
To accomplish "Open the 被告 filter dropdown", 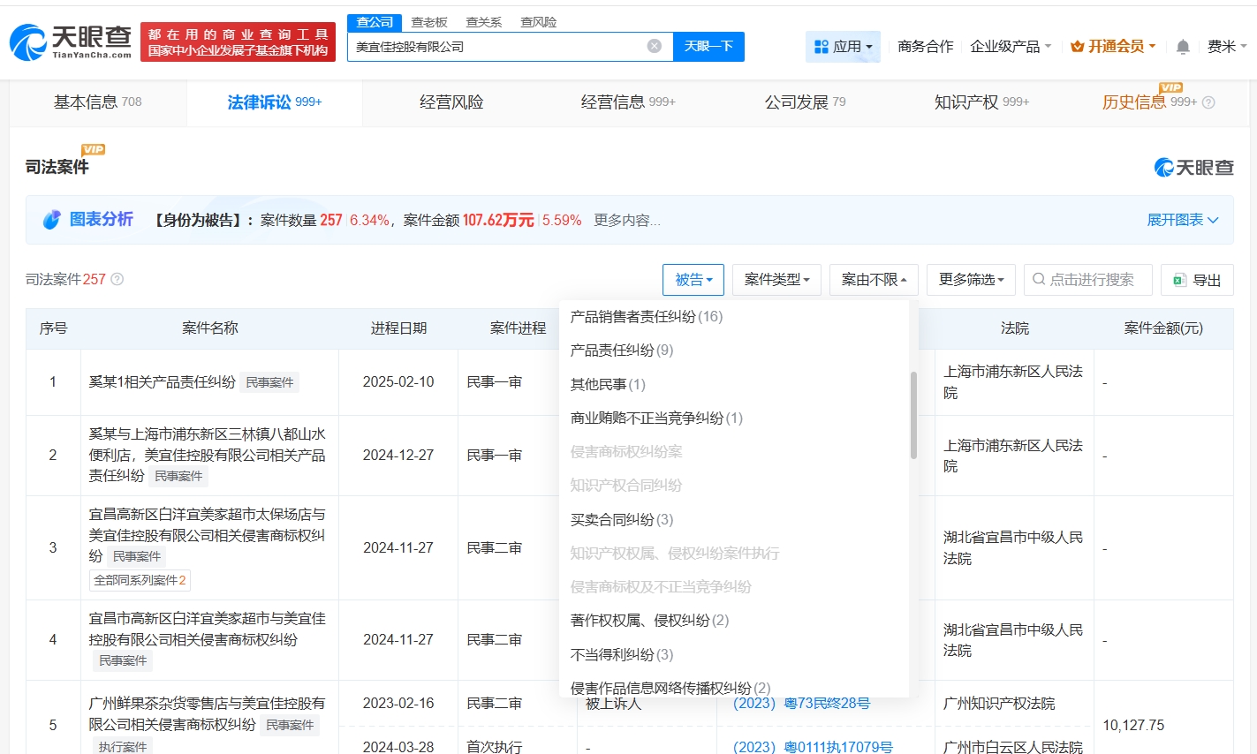I will [x=693, y=279].
